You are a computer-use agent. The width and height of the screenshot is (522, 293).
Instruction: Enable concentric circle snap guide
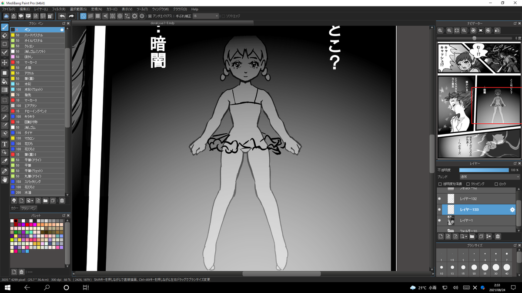120,16
